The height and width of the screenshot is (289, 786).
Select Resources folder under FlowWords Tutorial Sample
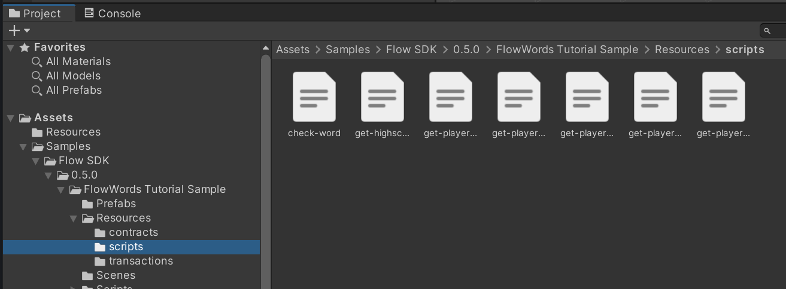click(123, 218)
